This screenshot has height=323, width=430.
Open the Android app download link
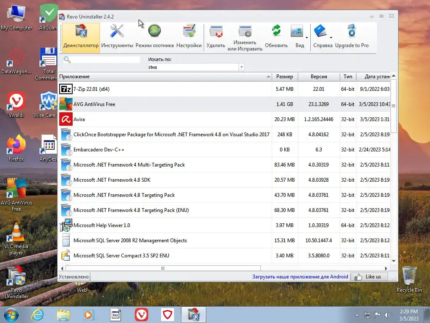(300, 277)
